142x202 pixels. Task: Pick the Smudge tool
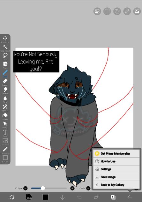click(5, 91)
